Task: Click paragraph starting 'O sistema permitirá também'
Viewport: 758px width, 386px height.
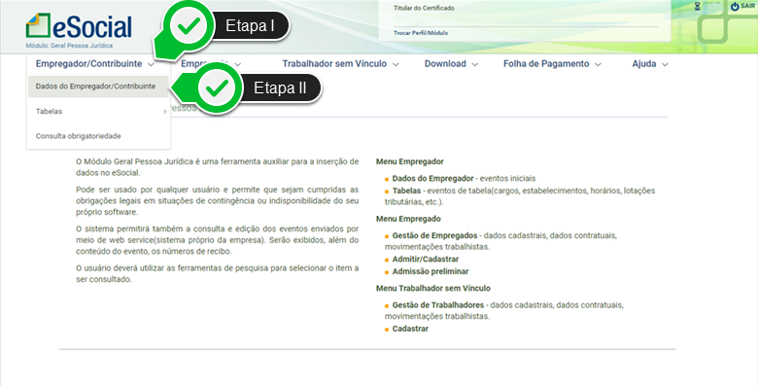Action: [x=217, y=240]
